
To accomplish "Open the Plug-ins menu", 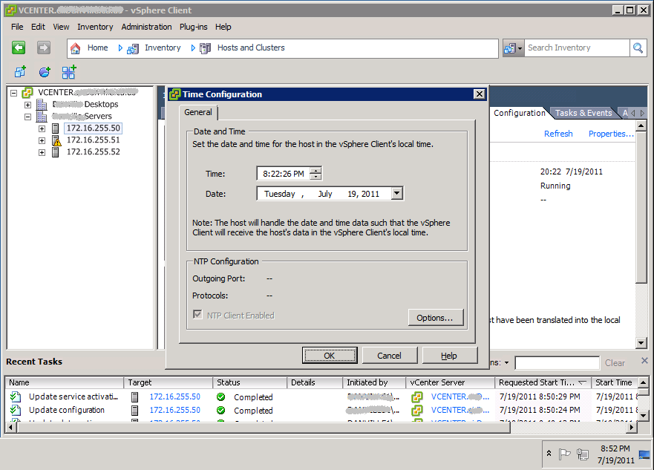I will (x=193, y=27).
